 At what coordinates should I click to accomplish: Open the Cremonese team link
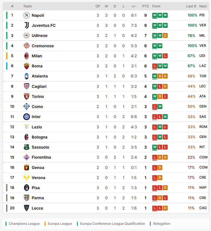pyautogui.click(x=43, y=46)
